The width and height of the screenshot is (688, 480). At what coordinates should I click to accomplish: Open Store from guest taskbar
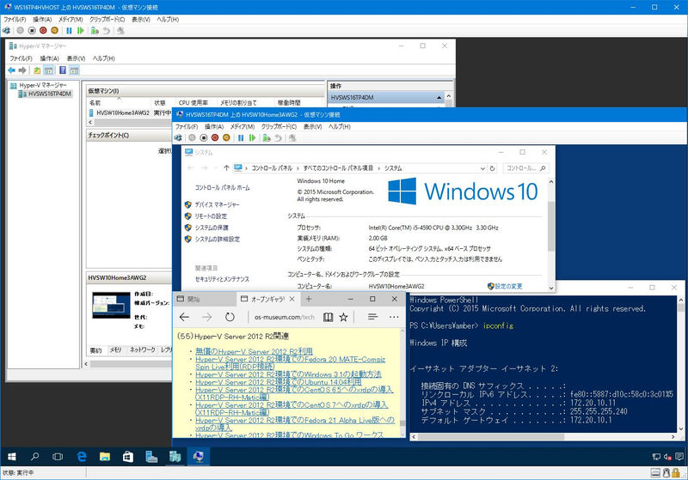(128, 457)
